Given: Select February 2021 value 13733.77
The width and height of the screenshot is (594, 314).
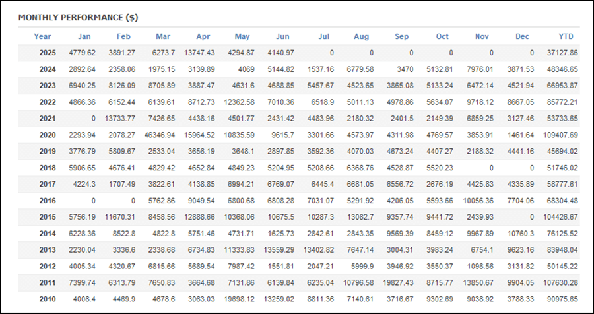Looking at the screenshot, I should [120, 119].
